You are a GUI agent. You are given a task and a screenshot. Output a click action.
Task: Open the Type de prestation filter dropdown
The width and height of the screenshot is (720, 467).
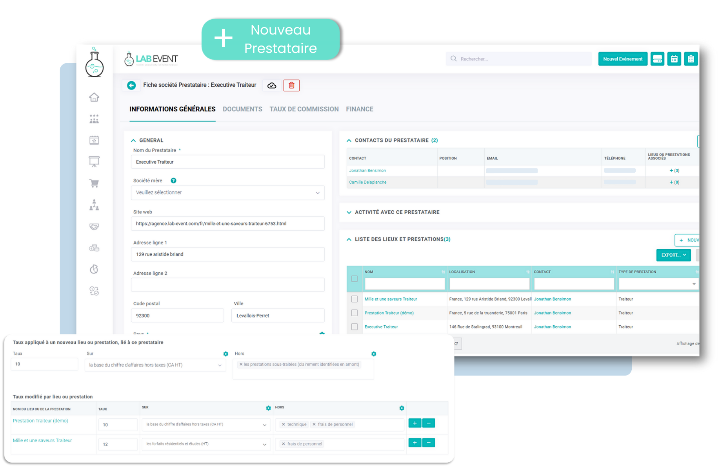pyautogui.click(x=658, y=284)
